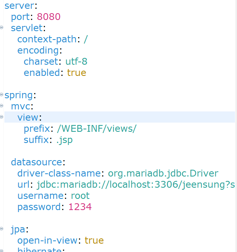237x252 pixels.
Task: Click the 'encoding' key
Action: coord(38,51)
